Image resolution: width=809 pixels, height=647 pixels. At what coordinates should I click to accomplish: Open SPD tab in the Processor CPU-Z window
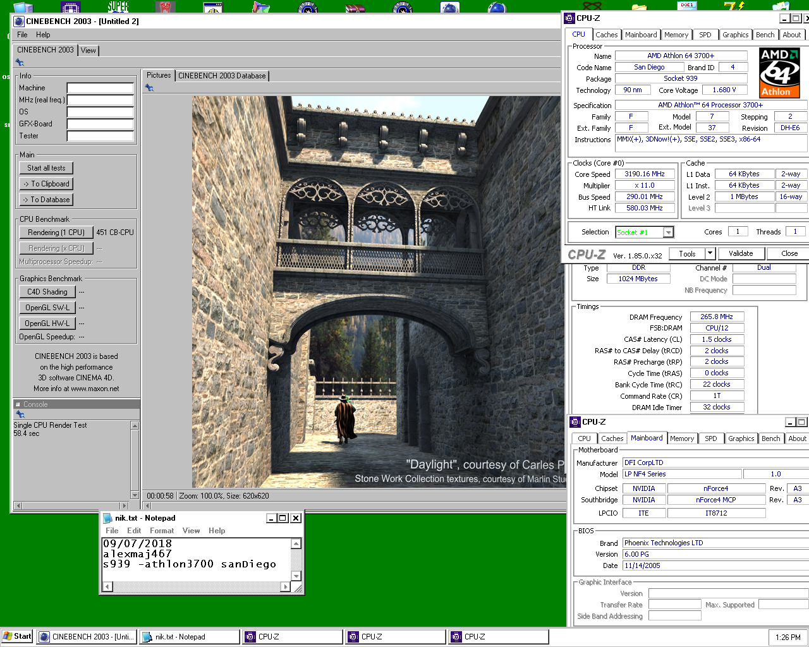[x=705, y=35]
